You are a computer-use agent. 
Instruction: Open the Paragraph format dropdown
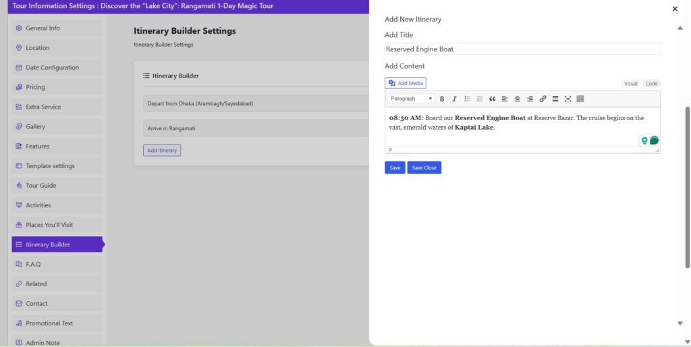411,99
